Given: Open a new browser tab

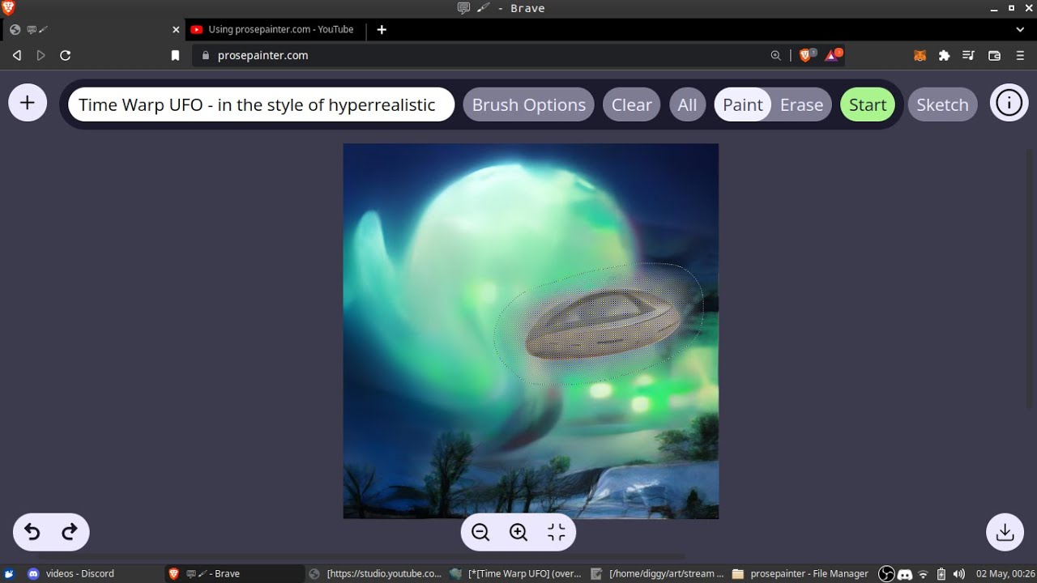Looking at the screenshot, I should coord(382,29).
